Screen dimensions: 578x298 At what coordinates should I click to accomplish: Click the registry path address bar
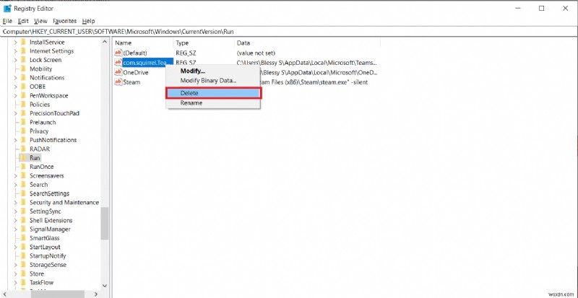(289, 32)
